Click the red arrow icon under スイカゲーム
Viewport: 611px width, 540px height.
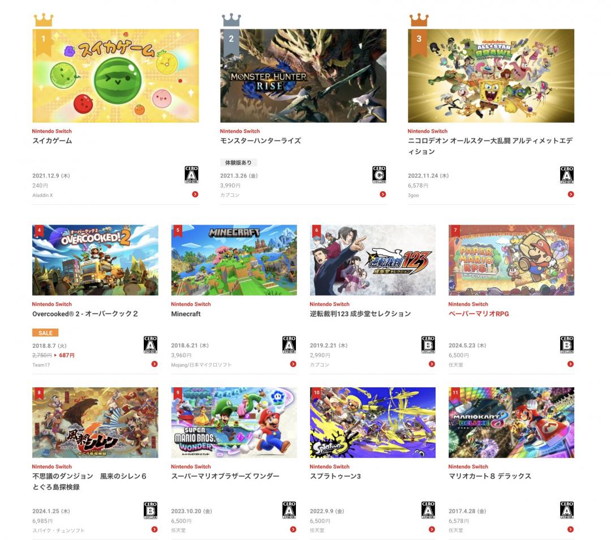tap(195, 195)
